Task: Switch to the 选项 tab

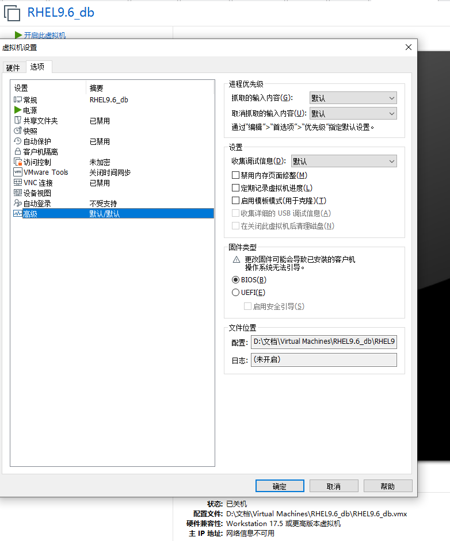Action: 37,67
